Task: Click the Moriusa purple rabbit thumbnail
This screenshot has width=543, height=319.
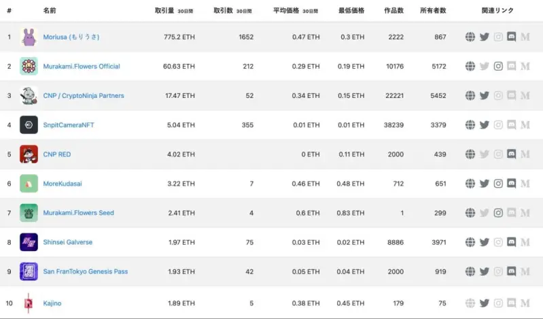Action: click(x=29, y=37)
